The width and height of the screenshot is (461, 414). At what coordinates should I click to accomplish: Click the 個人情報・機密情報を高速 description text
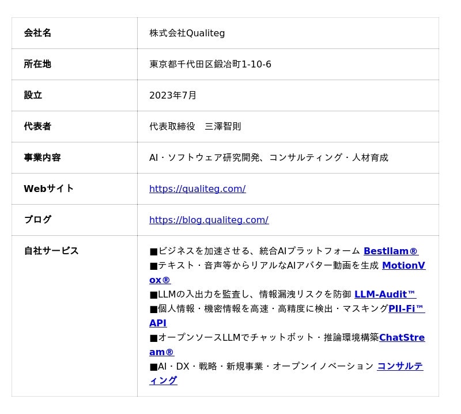coord(269,308)
